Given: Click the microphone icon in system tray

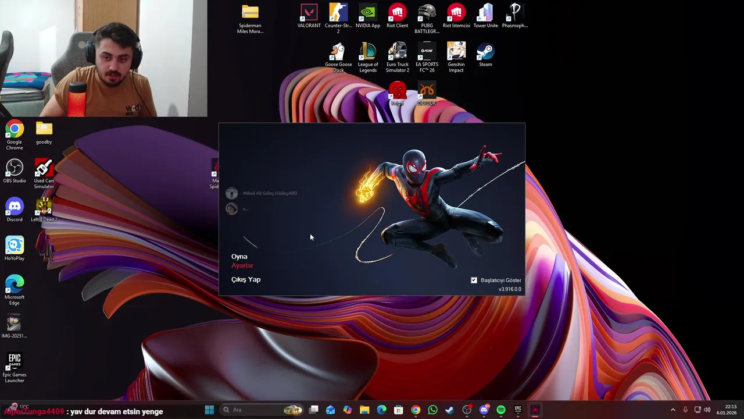Looking at the screenshot, I should pyautogui.click(x=685, y=410).
